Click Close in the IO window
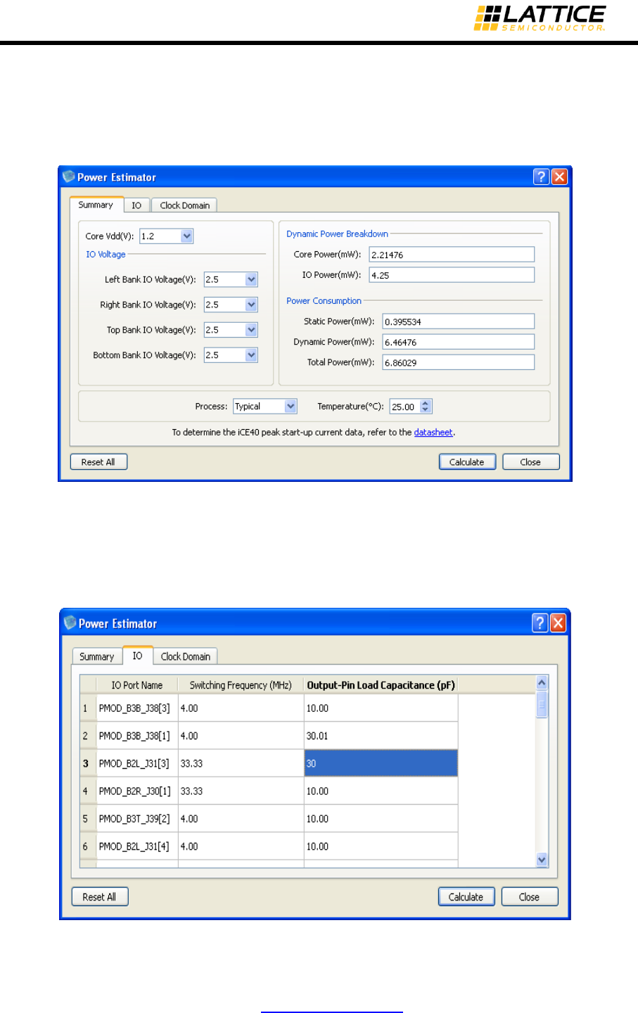 point(530,897)
